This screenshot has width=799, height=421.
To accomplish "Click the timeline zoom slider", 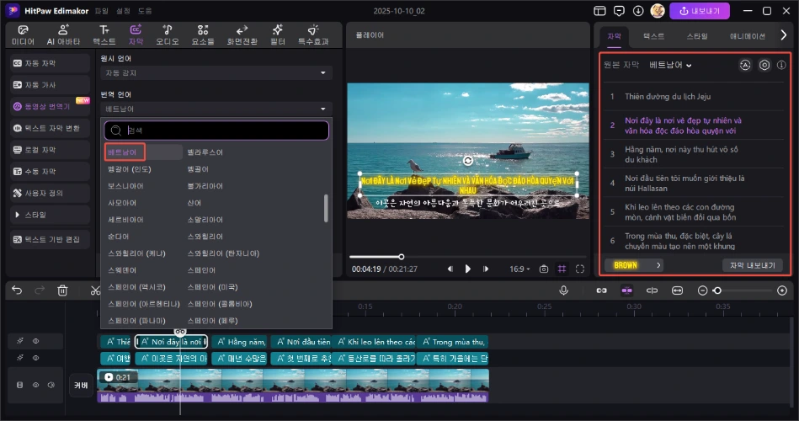I will click(717, 290).
